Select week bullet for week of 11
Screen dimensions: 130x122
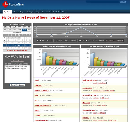click(5, 43)
